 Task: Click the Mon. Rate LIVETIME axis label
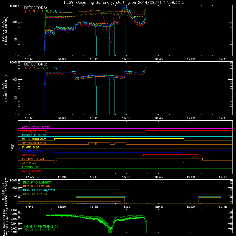[4, 222]
